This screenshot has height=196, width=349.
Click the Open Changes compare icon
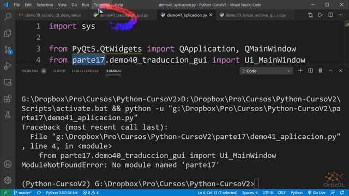310,15
